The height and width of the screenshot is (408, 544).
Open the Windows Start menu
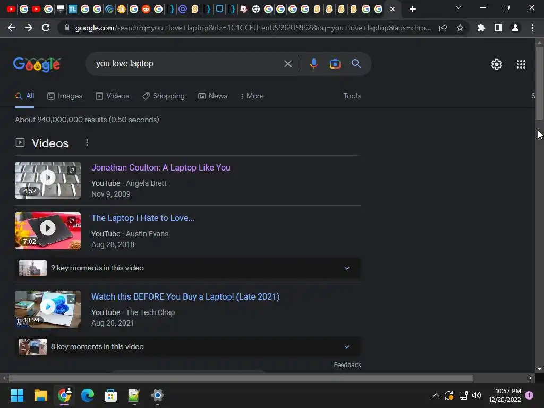click(x=17, y=395)
